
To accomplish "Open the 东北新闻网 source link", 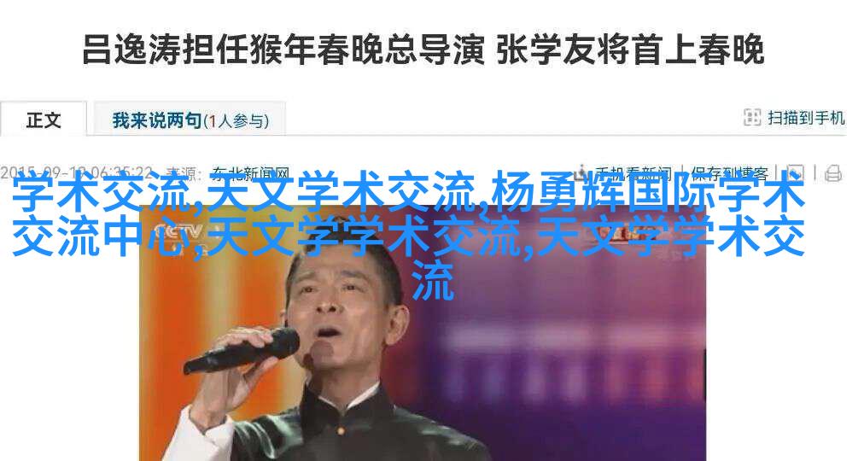I will (251, 174).
